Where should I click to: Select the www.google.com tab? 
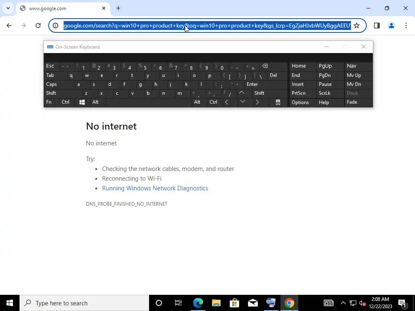[63, 8]
